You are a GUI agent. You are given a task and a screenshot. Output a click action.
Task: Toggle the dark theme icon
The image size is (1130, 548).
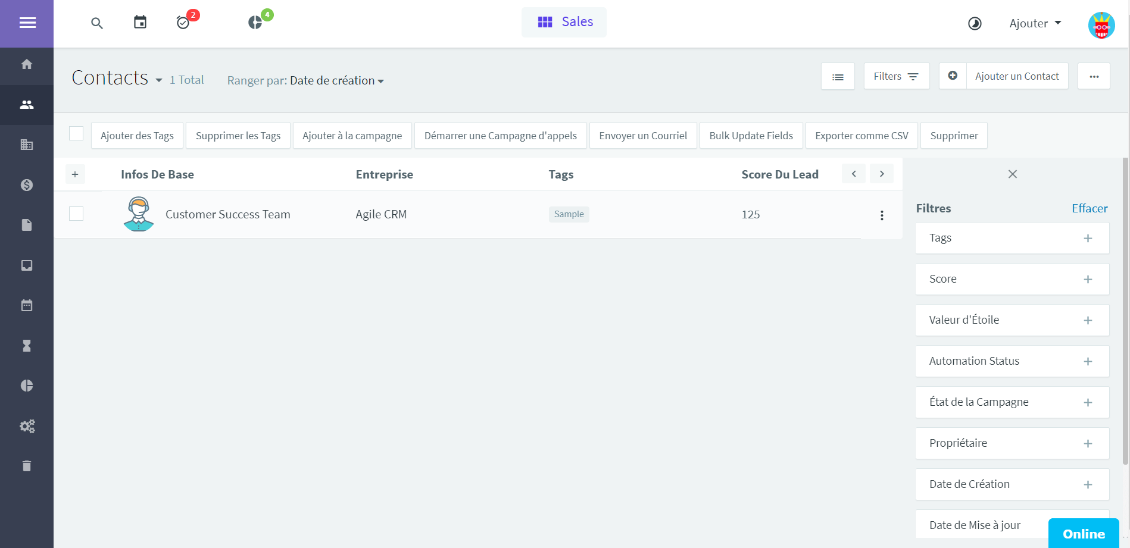pyautogui.click(x=975, y=23)
